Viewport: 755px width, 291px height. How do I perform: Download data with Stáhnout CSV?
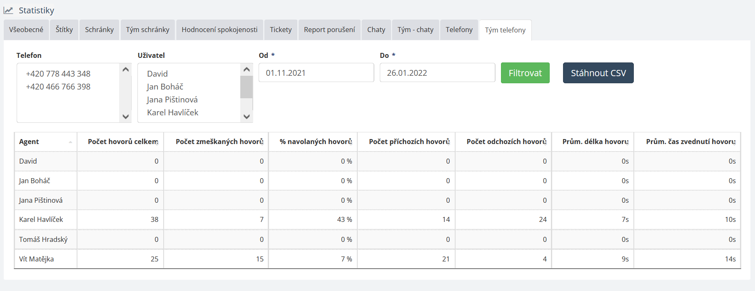click(598, 73)
